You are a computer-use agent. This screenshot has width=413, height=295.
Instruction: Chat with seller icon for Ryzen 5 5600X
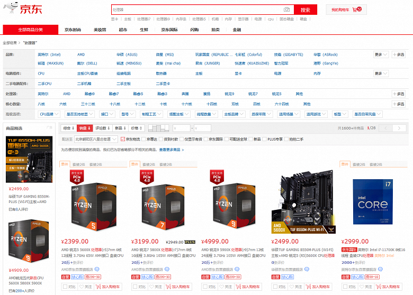coord(97,269)
